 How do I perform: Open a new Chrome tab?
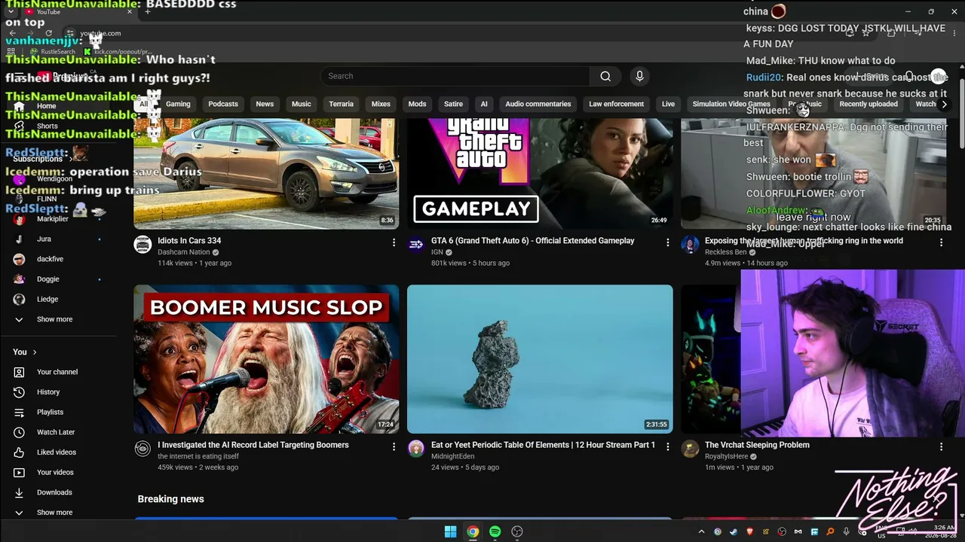[x=148, y=11]
